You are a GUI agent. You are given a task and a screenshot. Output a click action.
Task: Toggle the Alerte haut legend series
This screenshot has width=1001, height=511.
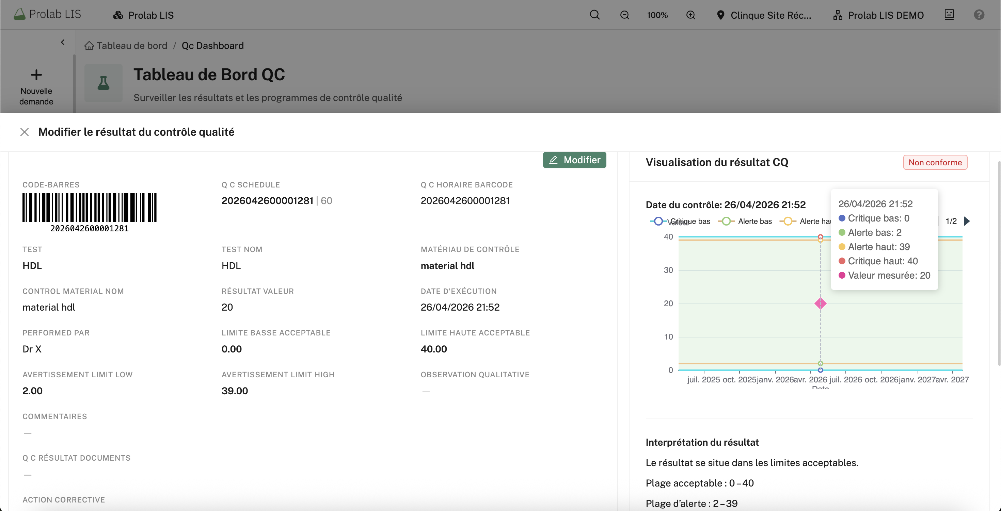[805, 221]
